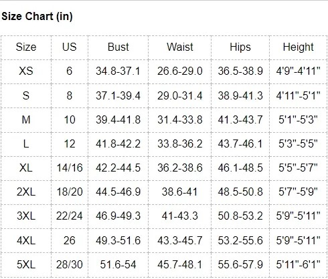Click US size 14/16 cell
Image resolution: width=328 pixels, height=279 pixels.
(x=70, y=168)
